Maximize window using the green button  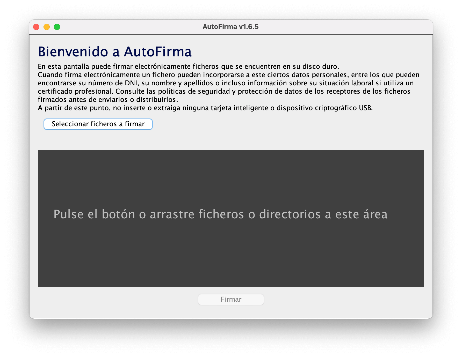(x=57, y=27)
